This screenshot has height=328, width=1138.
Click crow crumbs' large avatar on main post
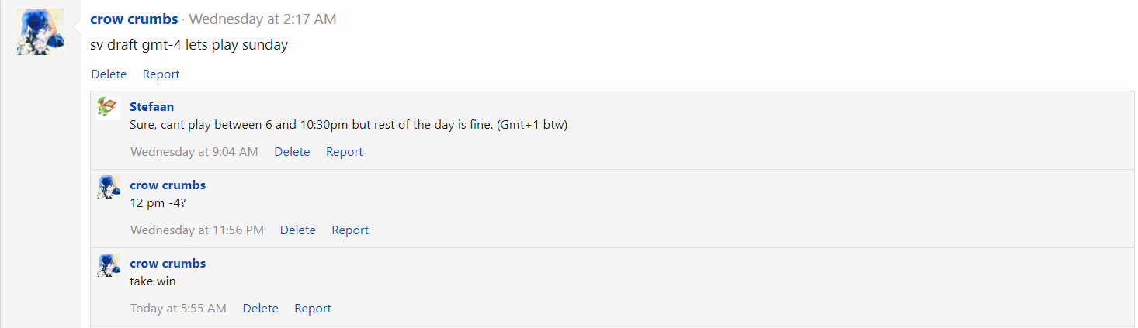[x=40, y=32]
